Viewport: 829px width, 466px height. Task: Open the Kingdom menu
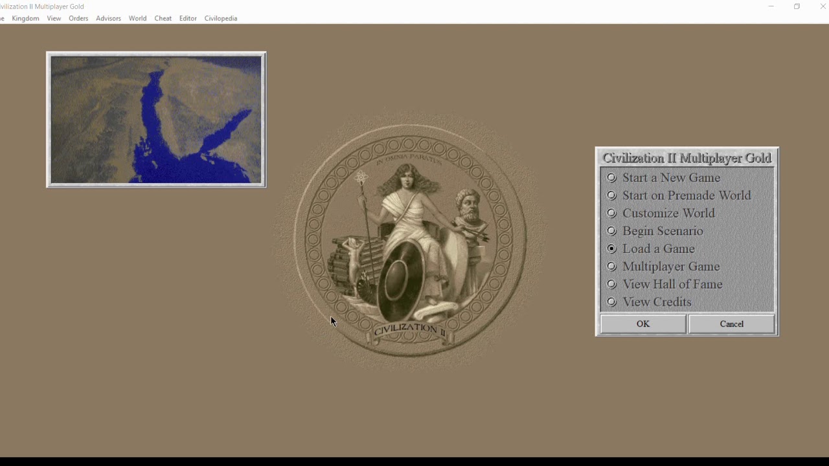coord(26,18)
